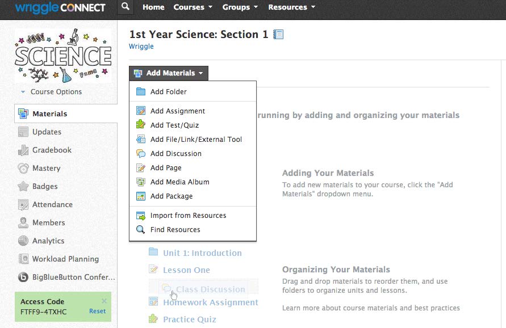This screenshot has height=328, width=506.
Task: Reset the course access code
Action: [x=97, y=311]
